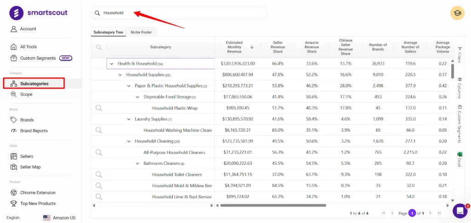Sort by Amazon Revenue Share column
Viewport: 471px width, 223px height.
(311, 47)
